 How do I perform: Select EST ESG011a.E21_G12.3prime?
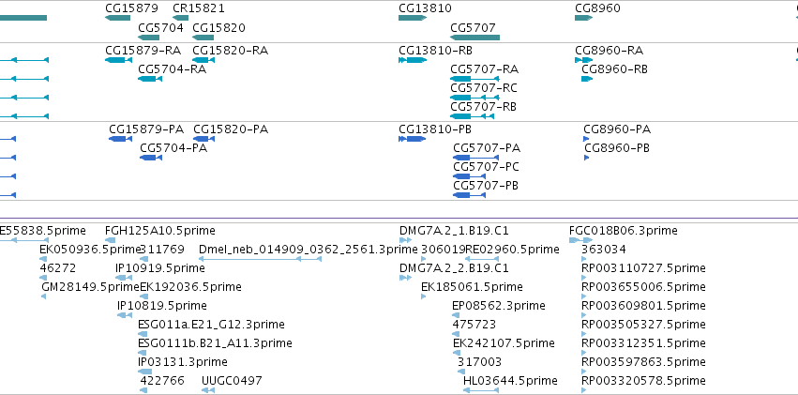coord(142,334)
